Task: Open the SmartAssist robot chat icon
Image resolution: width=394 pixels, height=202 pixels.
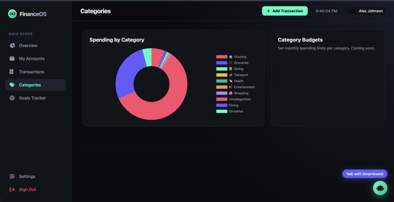Action: [x=380, y=188]
